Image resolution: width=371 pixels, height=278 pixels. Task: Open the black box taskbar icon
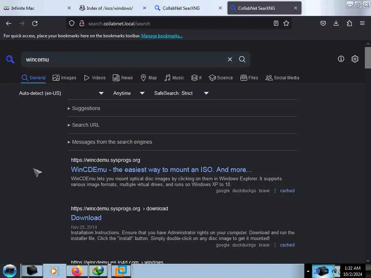coord(32,271)
